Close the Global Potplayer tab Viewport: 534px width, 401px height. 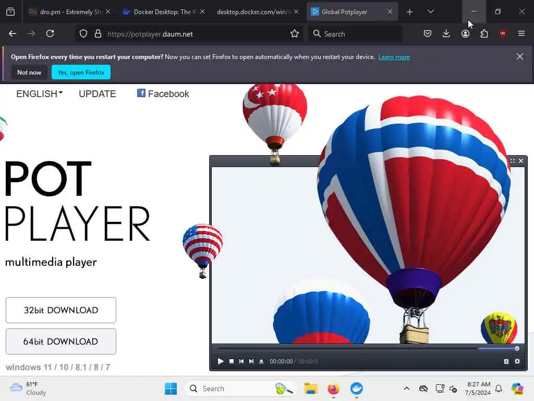point(390,12)
